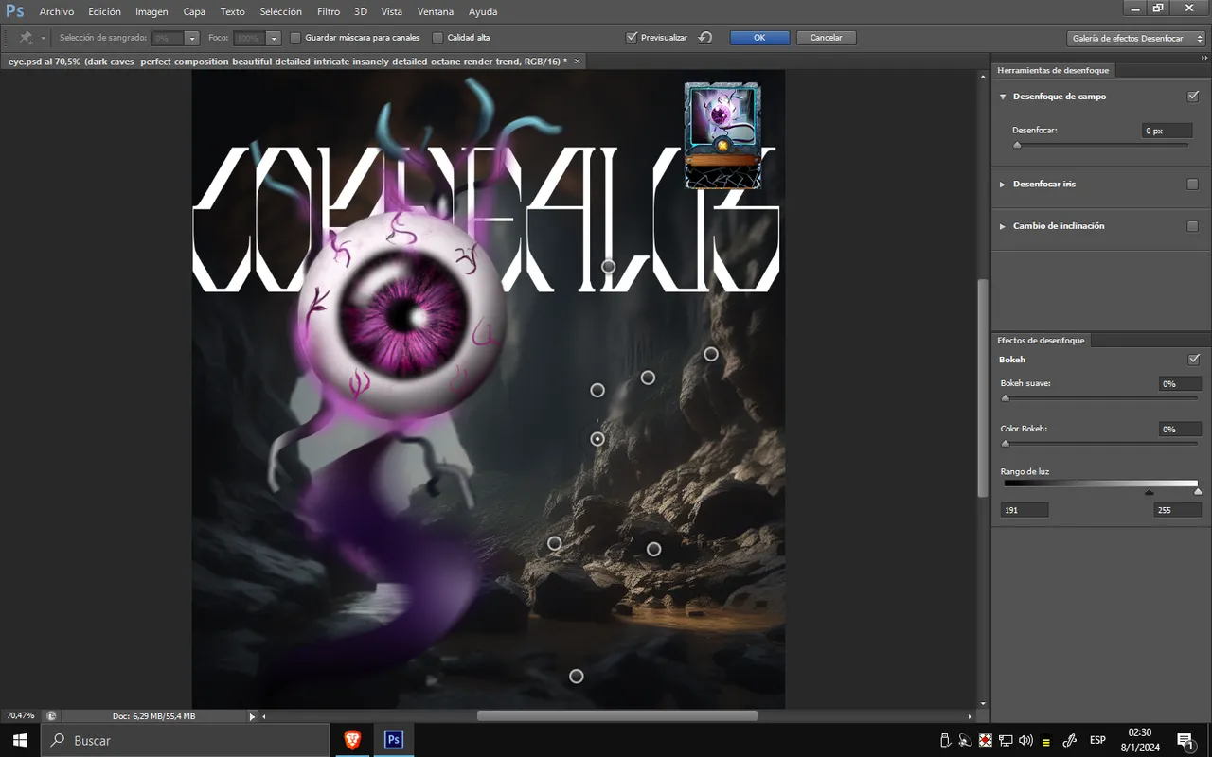The height and width of the screenshot is (757, 1212).
Task: Open the notification center icon
Action: [1185, 740]
